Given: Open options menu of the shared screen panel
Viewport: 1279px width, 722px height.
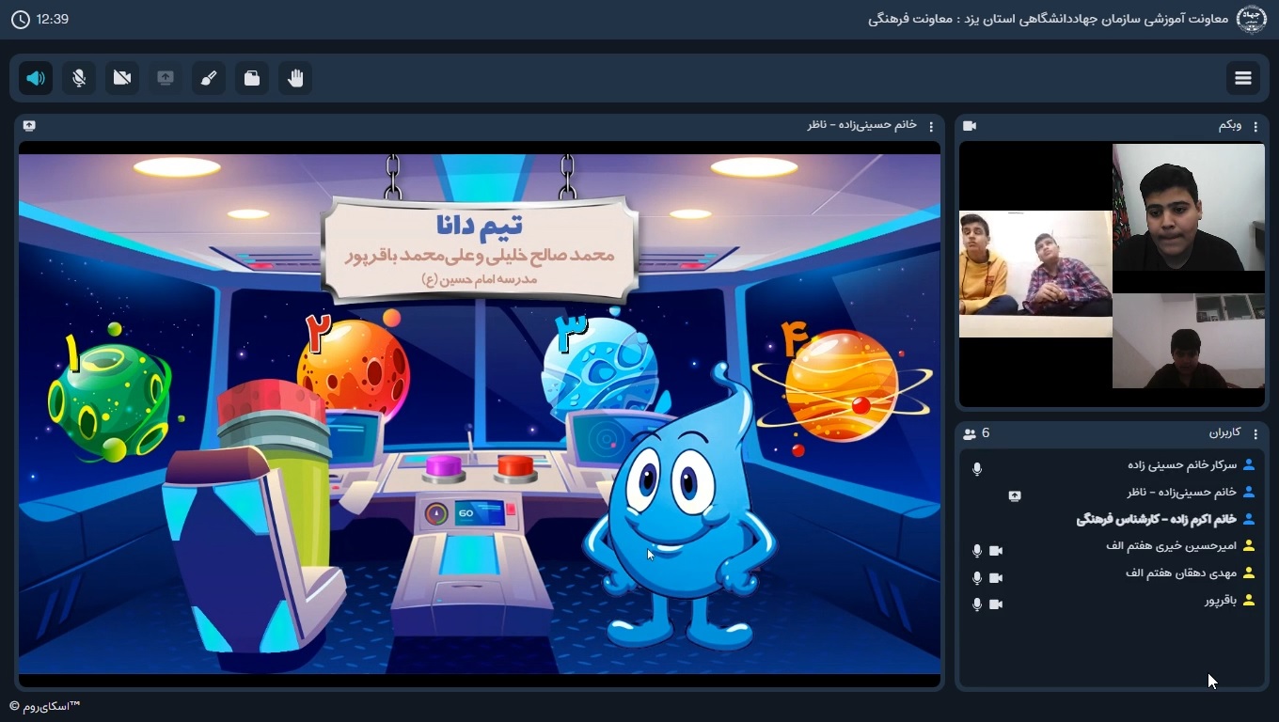Looking at the screenshot, I should (x=931, y=126).
